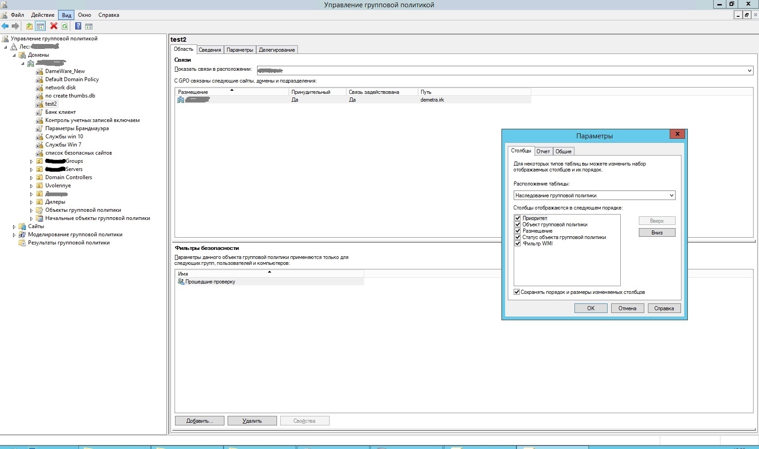Click the show/hide action pane icon
The image size is (759, 449).
89,26
